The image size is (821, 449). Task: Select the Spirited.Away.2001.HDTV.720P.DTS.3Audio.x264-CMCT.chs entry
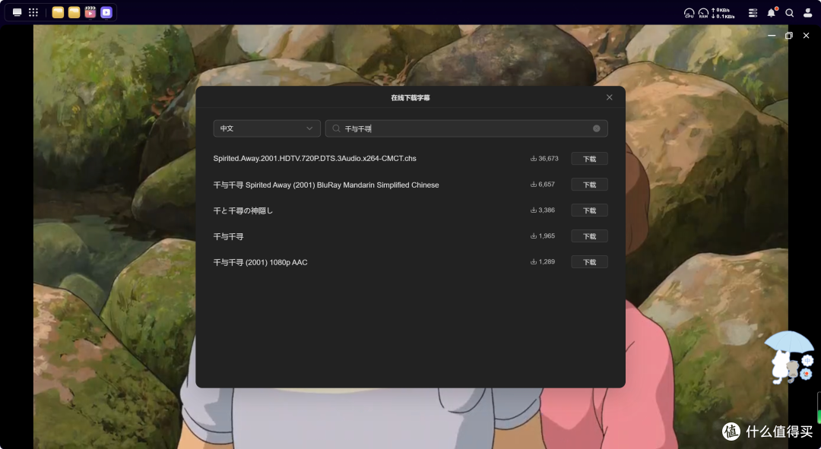315,159
